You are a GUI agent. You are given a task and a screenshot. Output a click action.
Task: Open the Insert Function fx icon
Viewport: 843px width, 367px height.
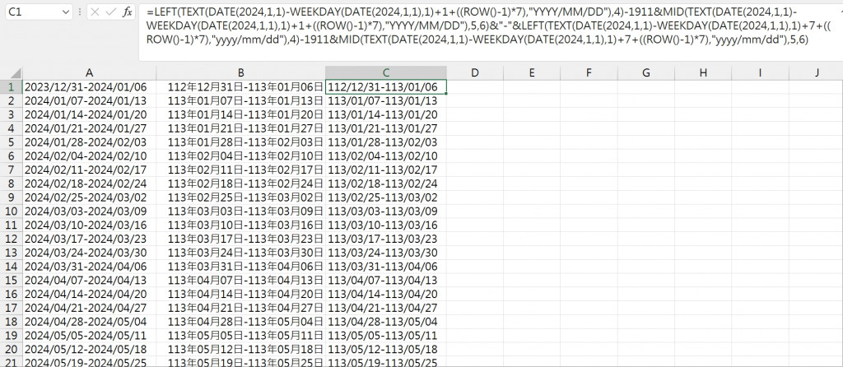click(x=127, y=12)
